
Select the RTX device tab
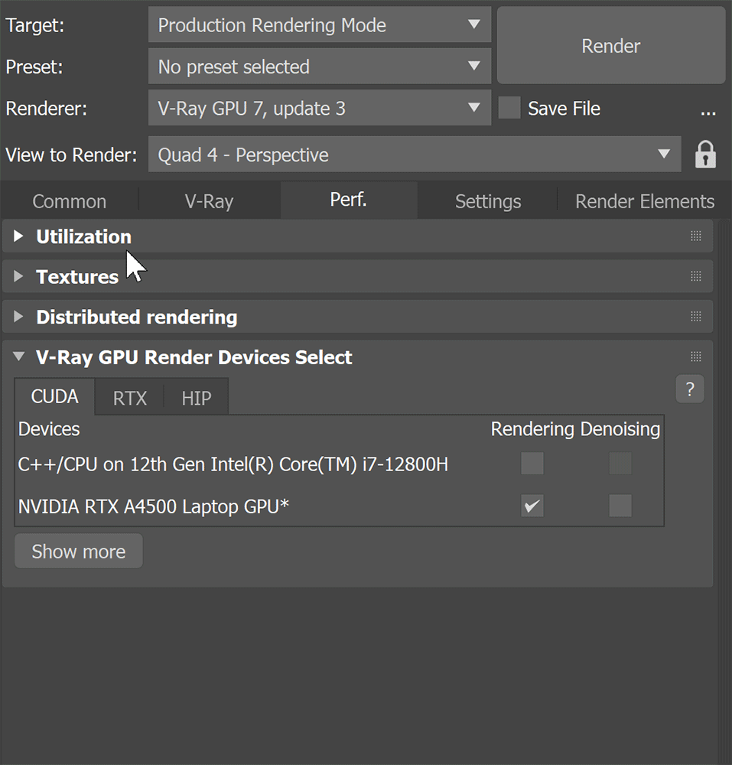click(130, 399)
